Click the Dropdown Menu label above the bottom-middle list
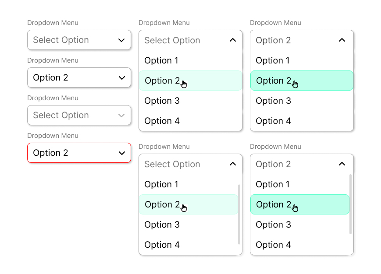The image size is (381, 274). point(164,147)
